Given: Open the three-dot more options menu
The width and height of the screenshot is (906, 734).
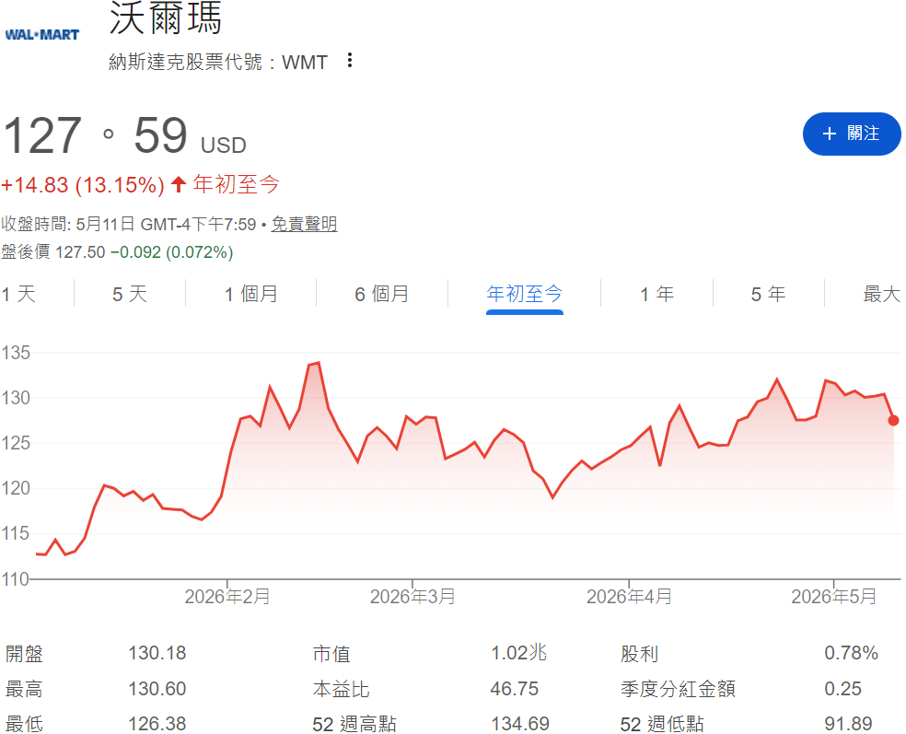Looking at the screenshot, I should click(350, 60).
